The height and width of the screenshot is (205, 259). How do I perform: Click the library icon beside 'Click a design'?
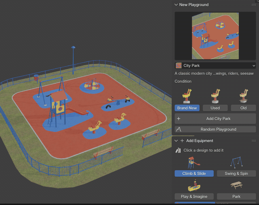[x=178, y=150]
